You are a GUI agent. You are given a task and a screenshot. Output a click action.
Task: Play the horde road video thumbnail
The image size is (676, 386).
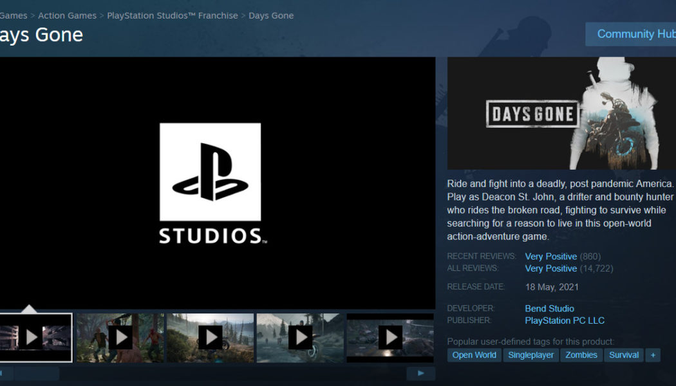(x=299, y=338)
